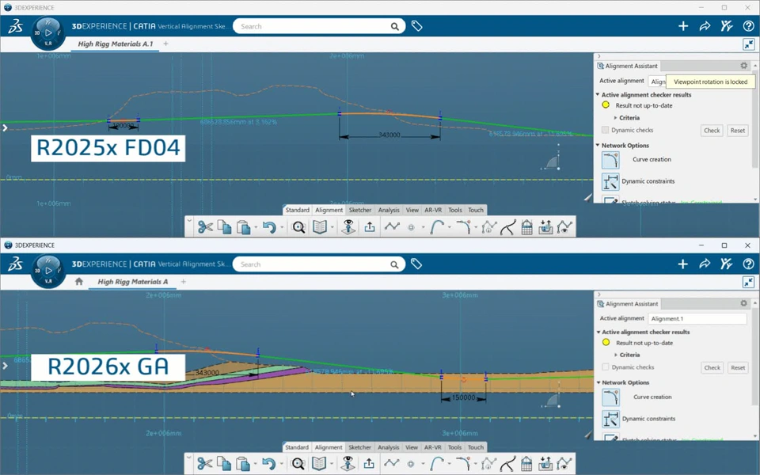Viewport: 760px width, 475px height.
Task: Click share/export icon in top window toolbar
Action: (x=370, y=227)
